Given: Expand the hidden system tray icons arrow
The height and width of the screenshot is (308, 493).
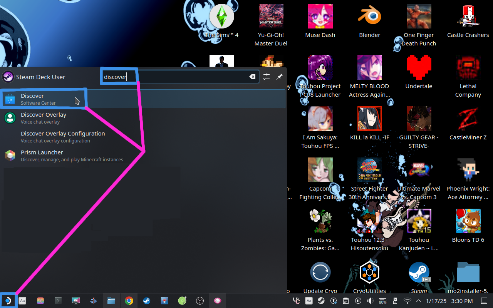Looking at the screenshot, I should pos(418,301).
